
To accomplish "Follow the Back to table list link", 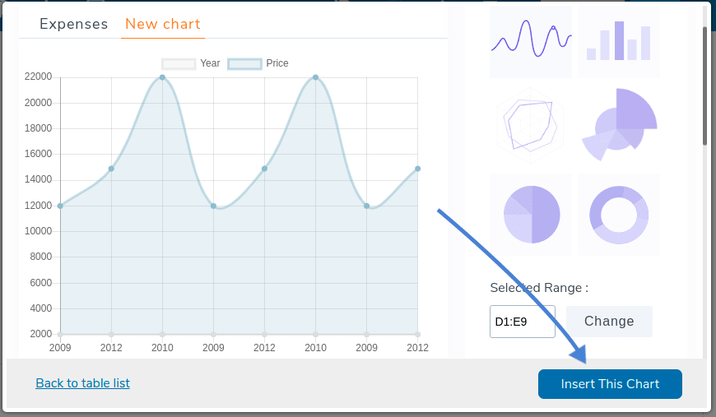I will [x=82, y=383].
